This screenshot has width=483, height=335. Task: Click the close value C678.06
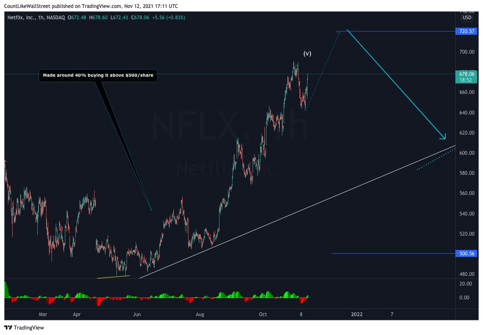point(140,18)
